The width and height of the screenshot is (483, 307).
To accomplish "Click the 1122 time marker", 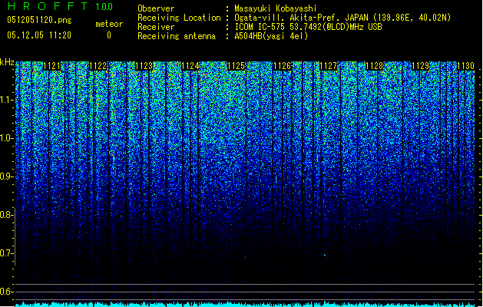I will coord(98,66).
